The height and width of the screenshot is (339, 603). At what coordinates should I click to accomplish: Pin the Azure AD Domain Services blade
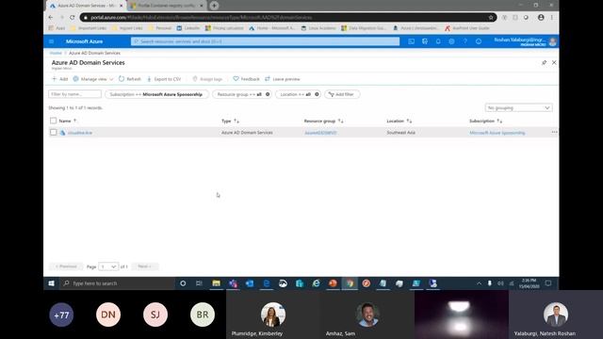tap(544, 63)
